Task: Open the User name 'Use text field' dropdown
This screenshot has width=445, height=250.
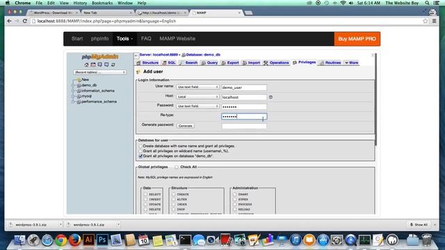Action: coord(197,87)
